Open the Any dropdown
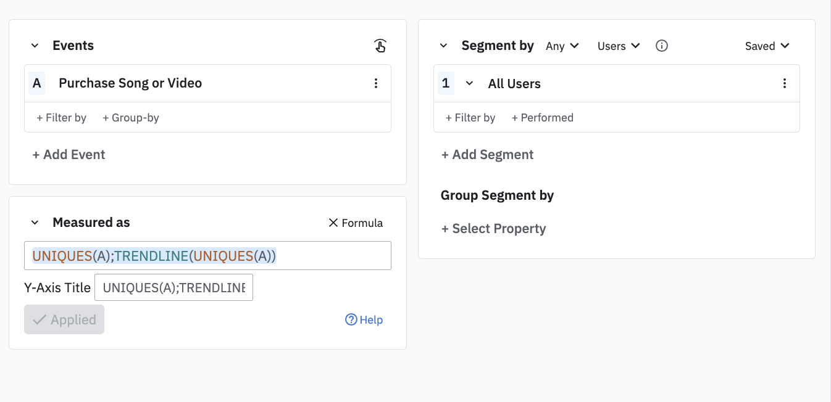Screen dimensions: 831x402 click(562, 46)
